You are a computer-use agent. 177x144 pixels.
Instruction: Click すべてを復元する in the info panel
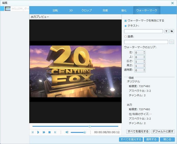(138, 131)
